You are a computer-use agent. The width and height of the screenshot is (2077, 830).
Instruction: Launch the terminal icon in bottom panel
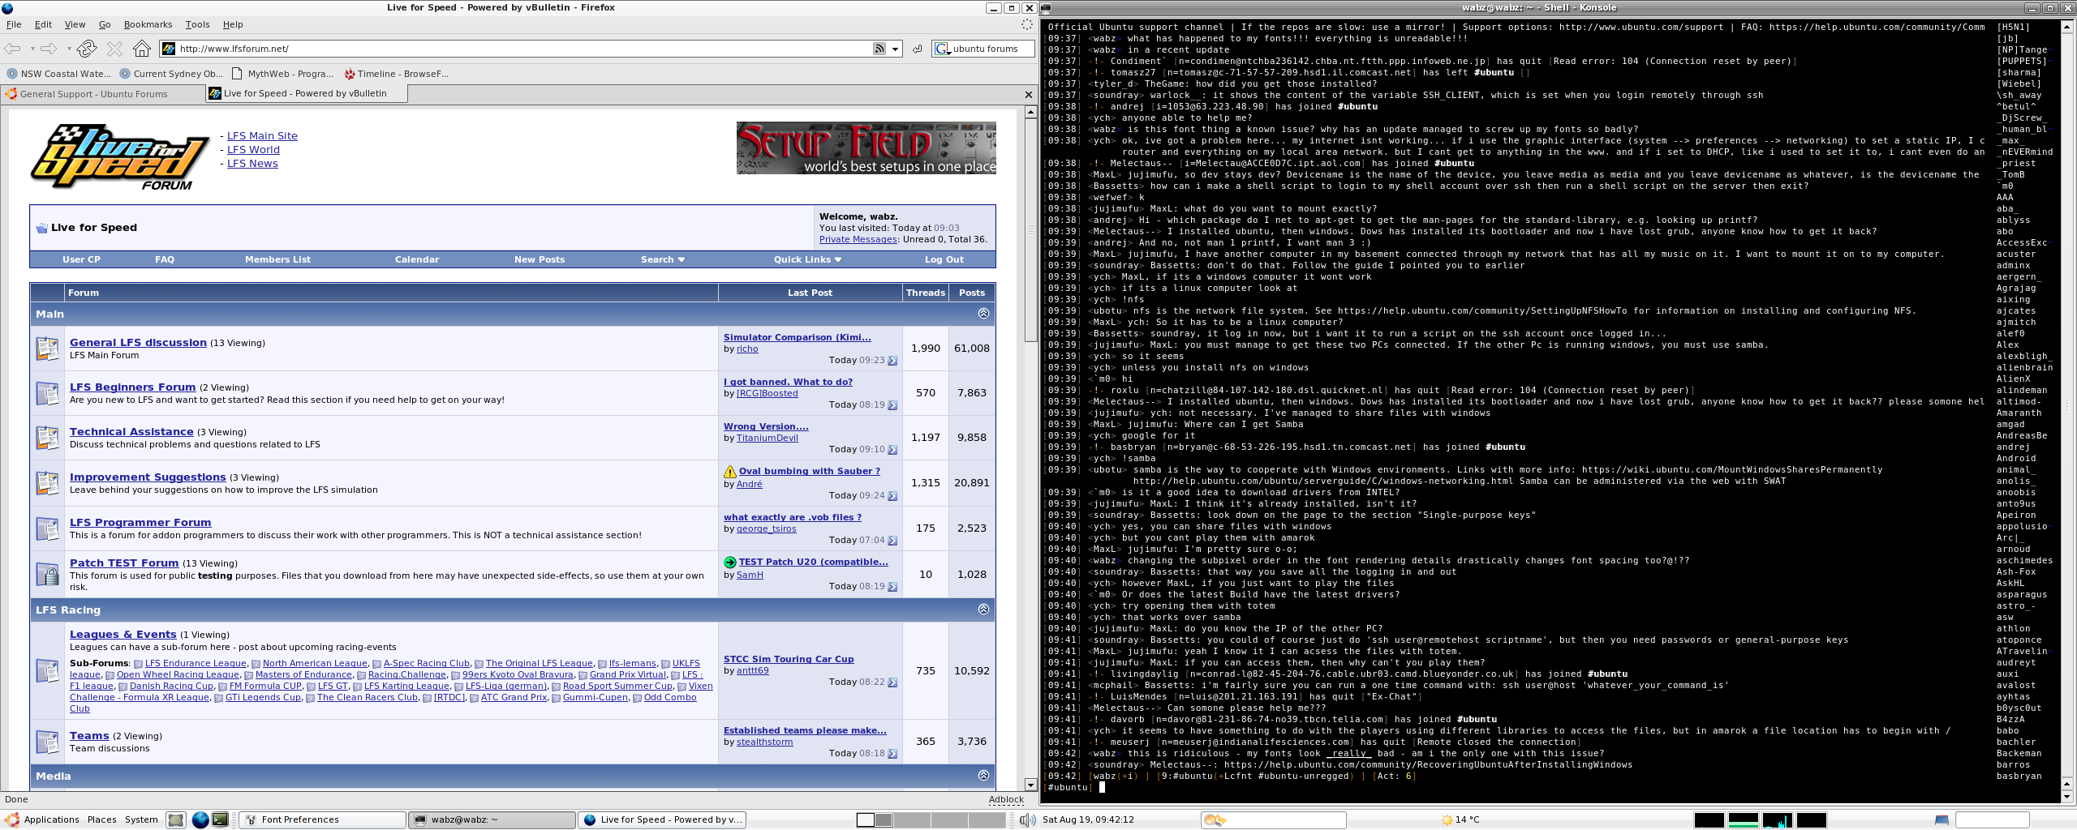point(221,819)
